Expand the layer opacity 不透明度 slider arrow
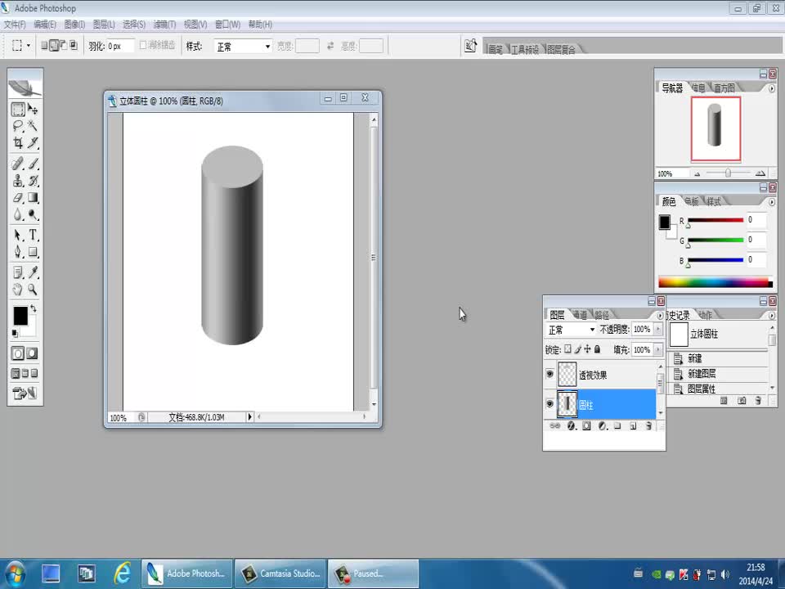785x589 pixels. [x=658, y=330]
